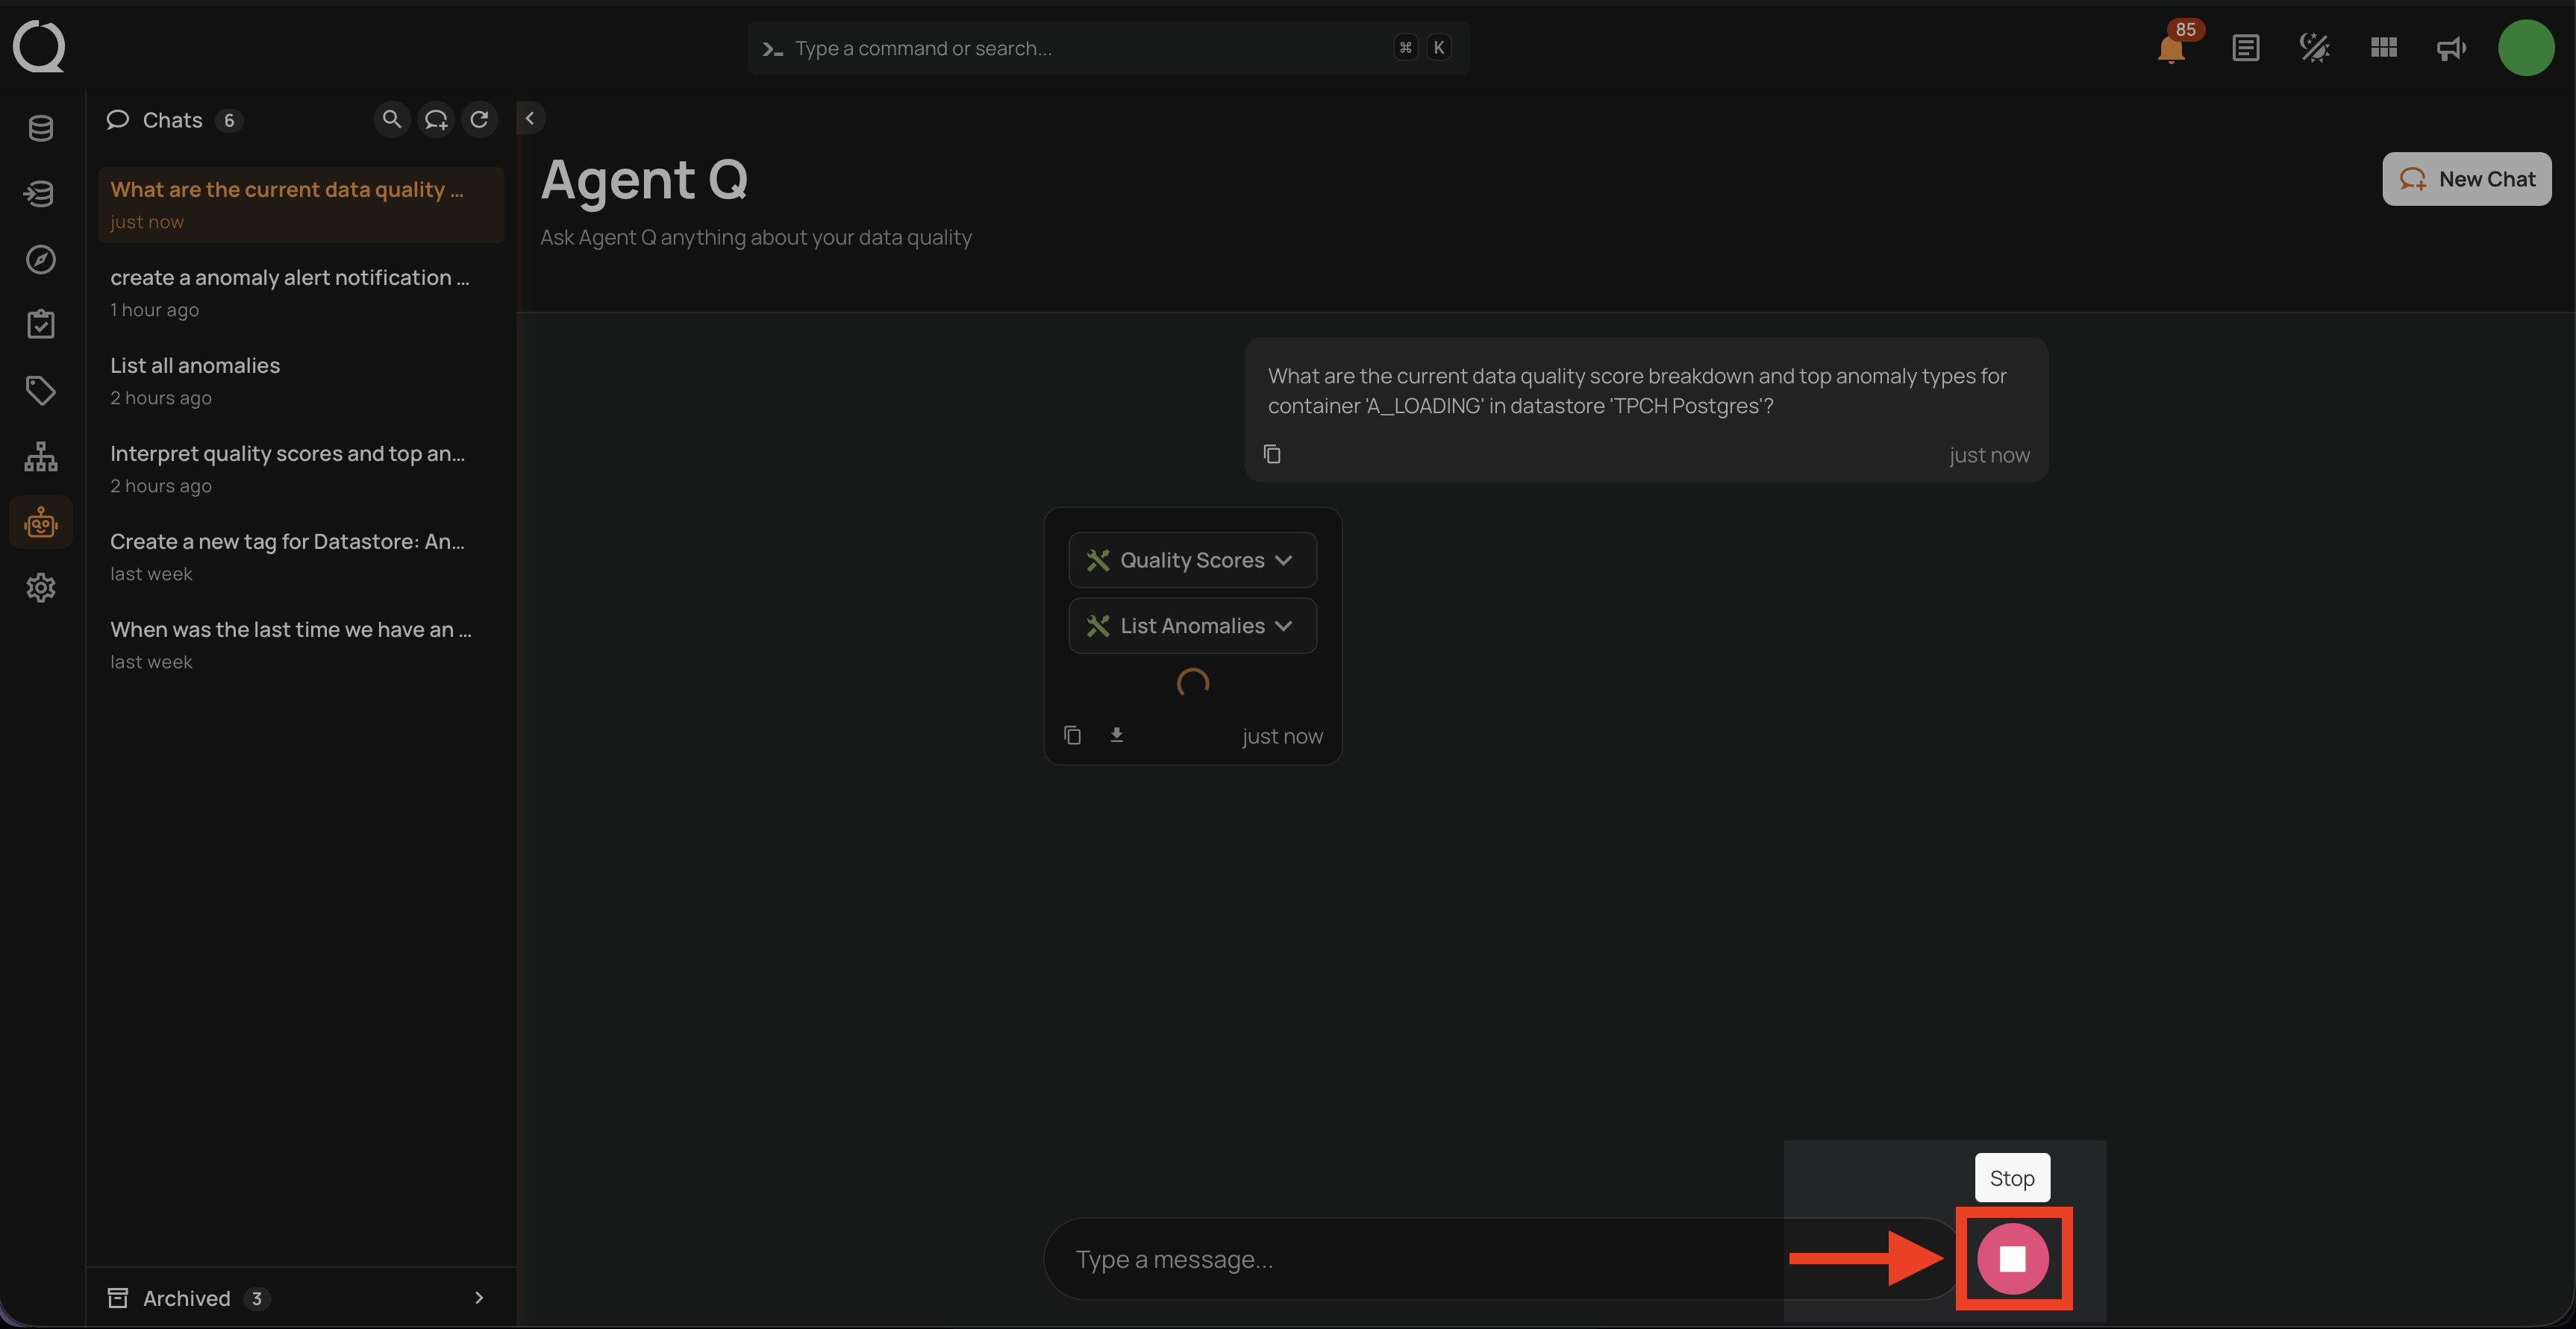The image size is (2576, 1329).
Task: Toggle the theme wand icon
Action: tap(2314, 48)
